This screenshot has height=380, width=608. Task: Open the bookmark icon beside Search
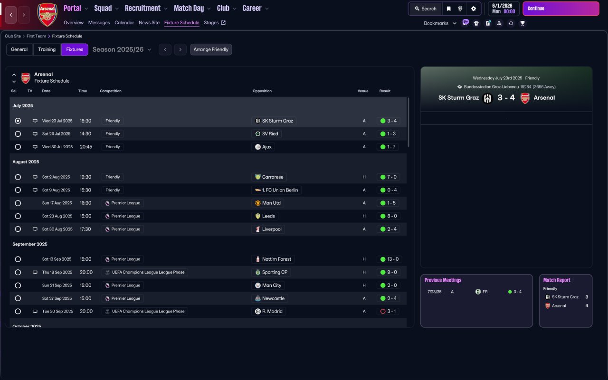(x=448, y=9)
